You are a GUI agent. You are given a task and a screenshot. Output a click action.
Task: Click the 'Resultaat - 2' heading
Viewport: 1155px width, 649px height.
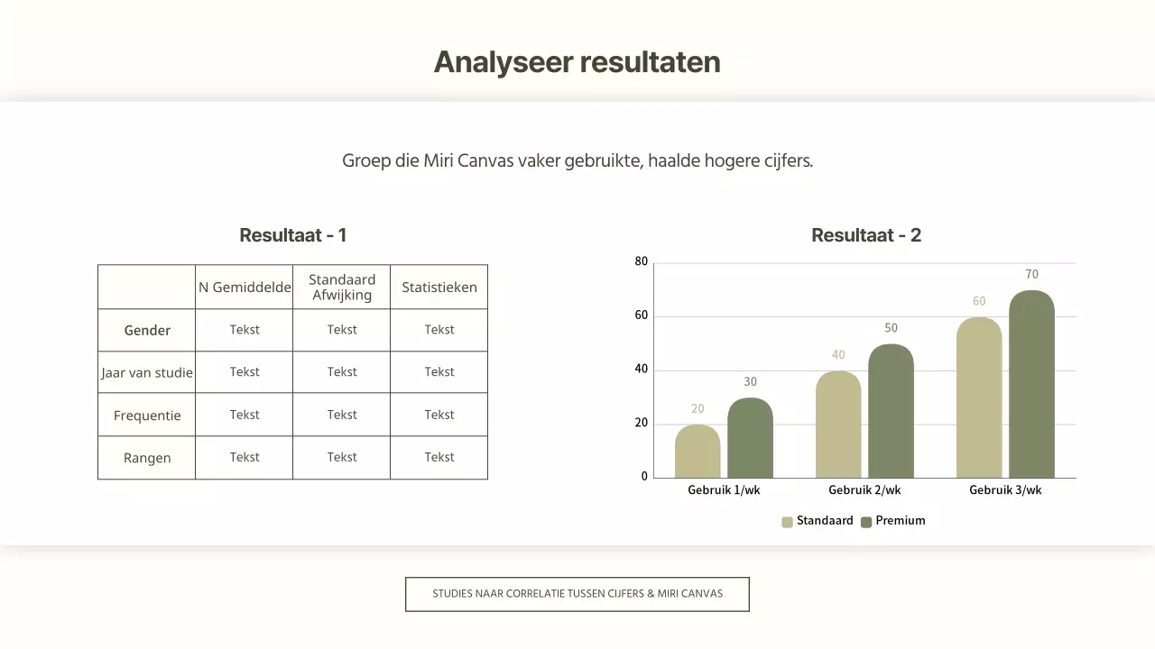pyautogui.click(x=865, y=235)
